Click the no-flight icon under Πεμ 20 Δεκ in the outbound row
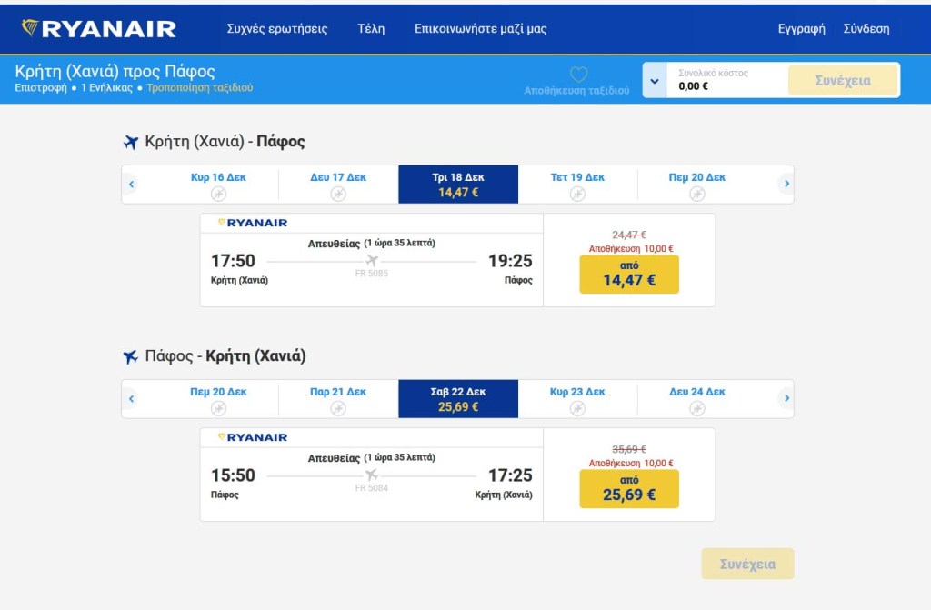Image resolution: width=931 pixels, height=610 pixels. pos(697,194)
